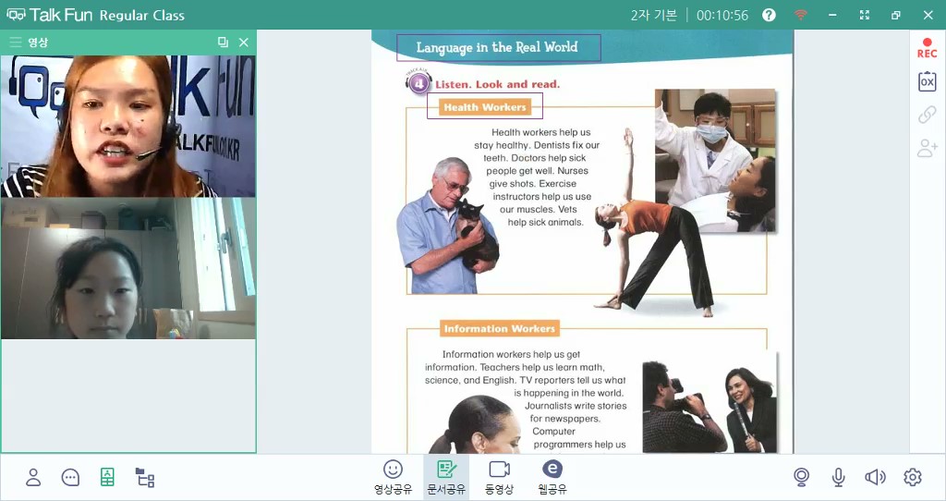Open settings with the gear icon
Viewport: 946px width, 501px height.
913,477
